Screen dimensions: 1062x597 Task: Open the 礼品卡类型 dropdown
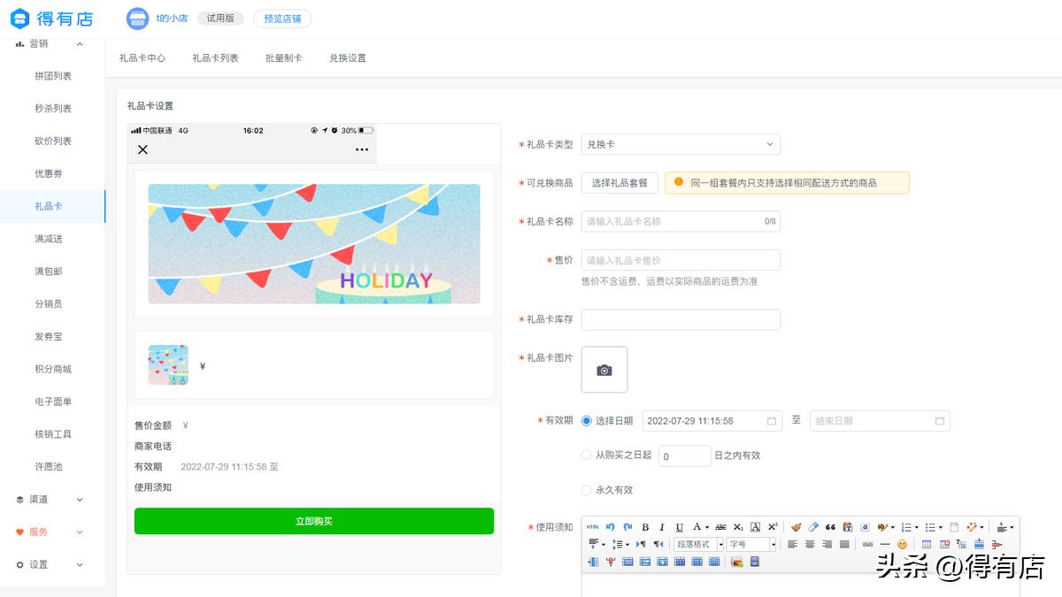click(680, 144)
